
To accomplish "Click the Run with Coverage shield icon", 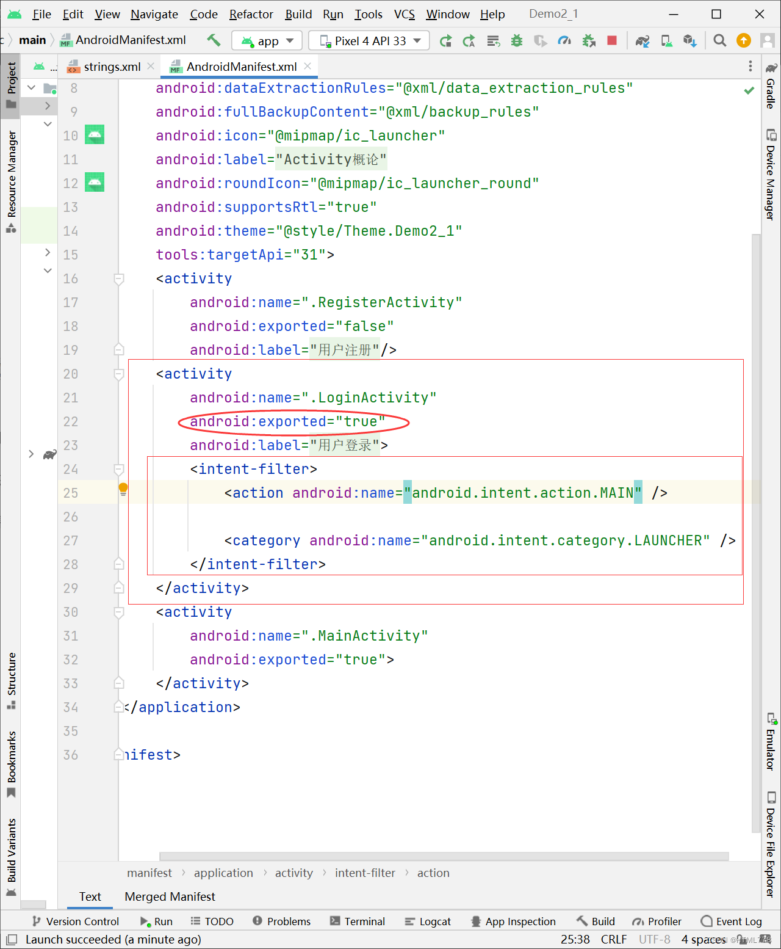I will (x=541, y=41).
